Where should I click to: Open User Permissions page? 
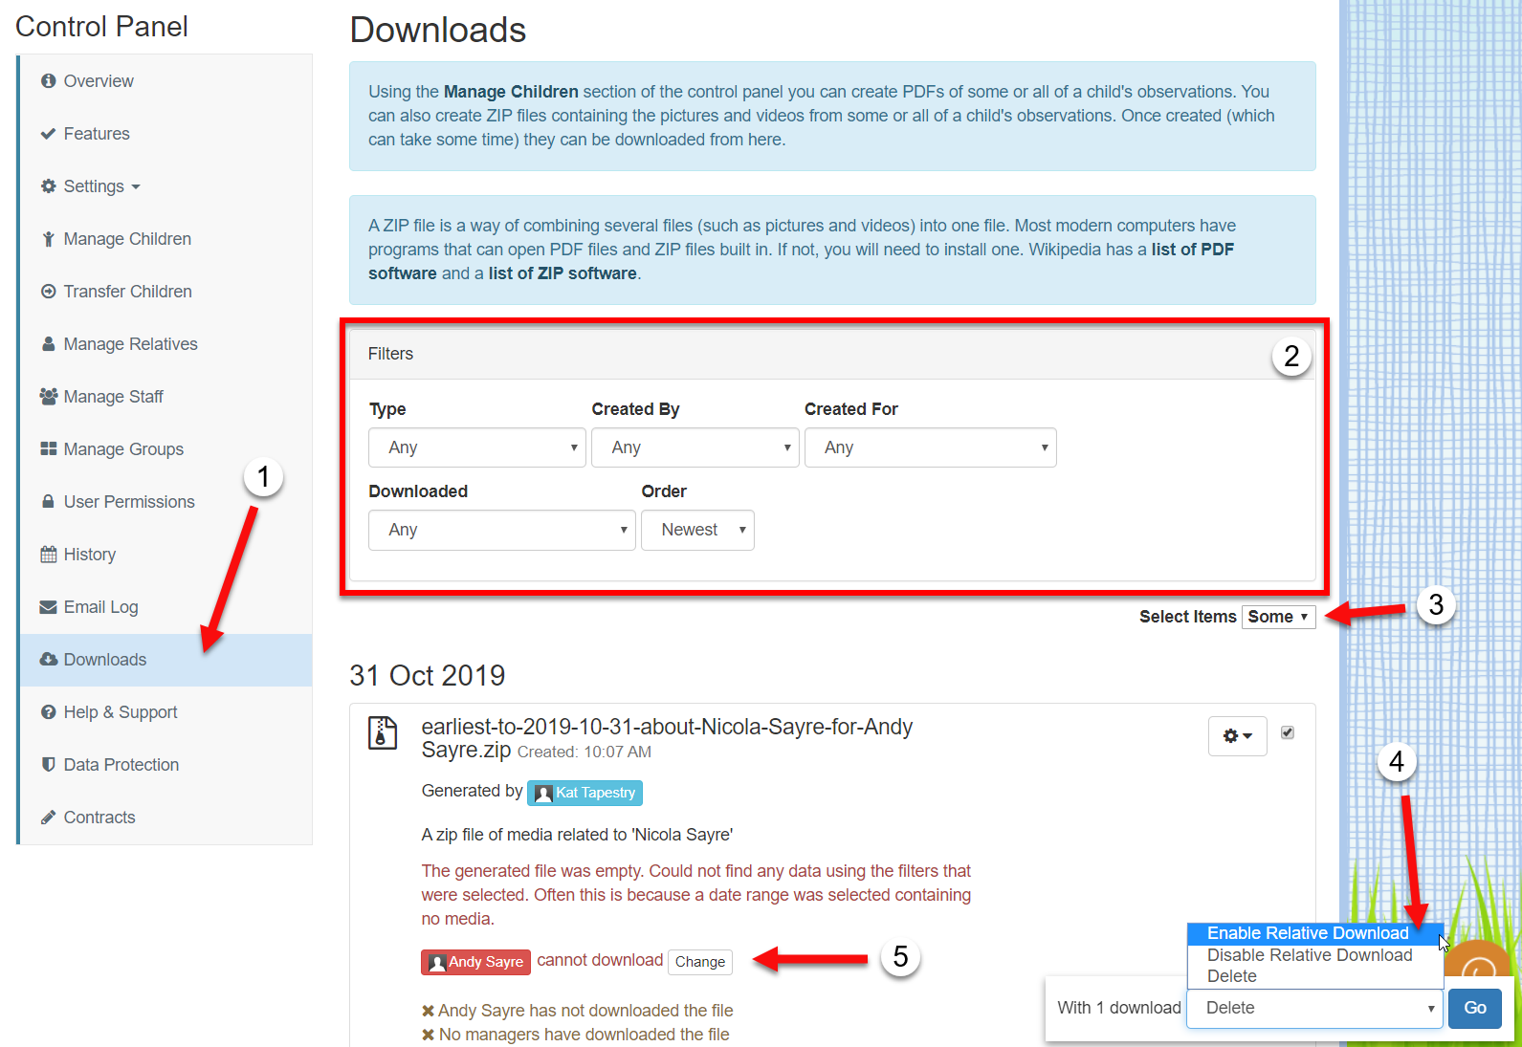coord(165,502)
